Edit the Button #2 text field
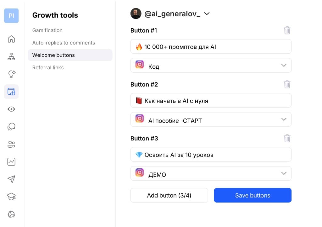 (x=211, y=101)
